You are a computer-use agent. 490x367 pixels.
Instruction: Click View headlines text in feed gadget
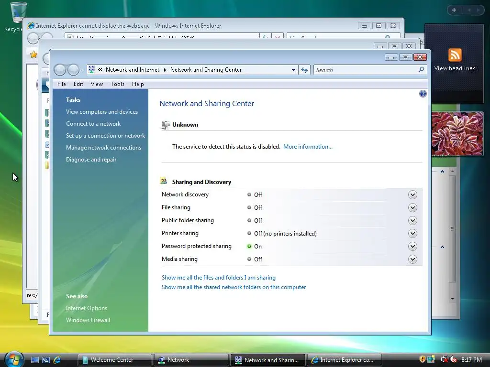click(x=455, y=68)
